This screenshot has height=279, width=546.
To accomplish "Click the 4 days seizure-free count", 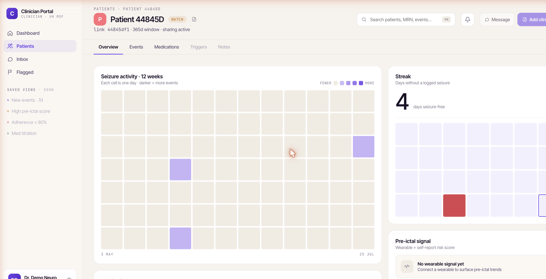I will coord(402,102).
